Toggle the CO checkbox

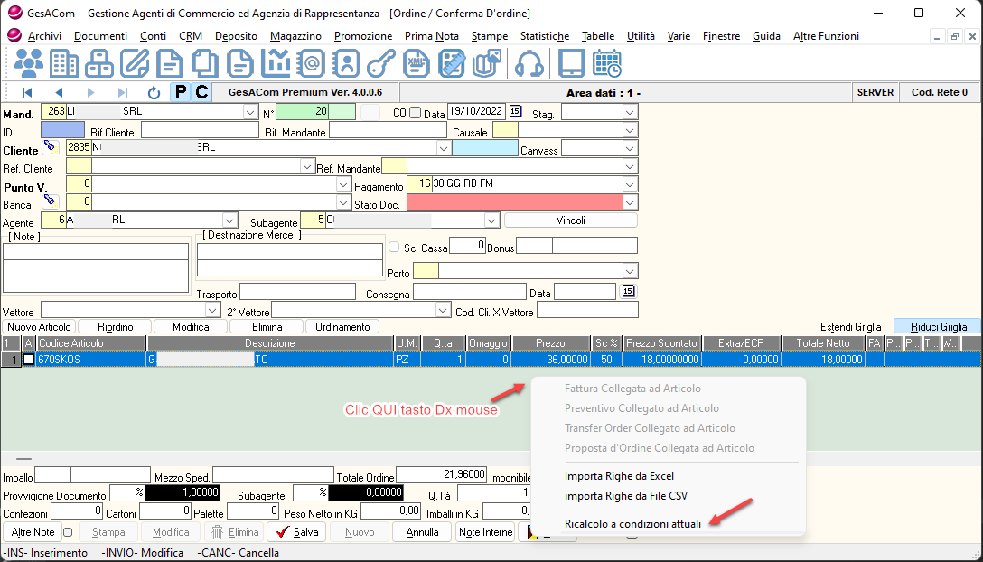pyautogui.click(x=415, y=113)
